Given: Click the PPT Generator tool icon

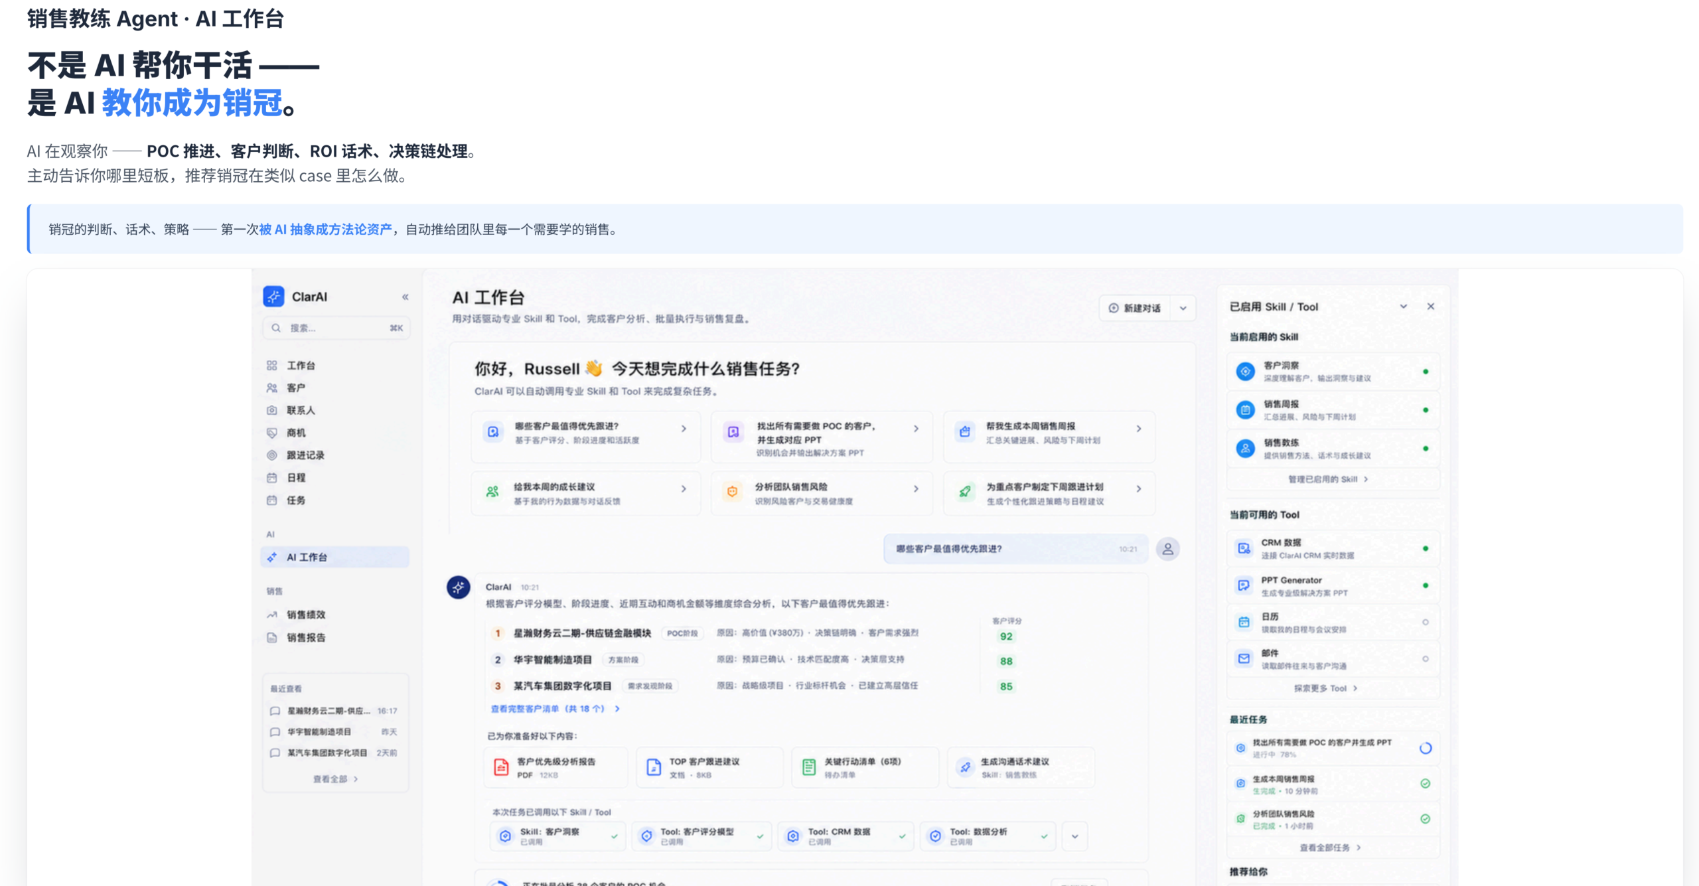Looking at the screenshot, I should pos(1244,585).
